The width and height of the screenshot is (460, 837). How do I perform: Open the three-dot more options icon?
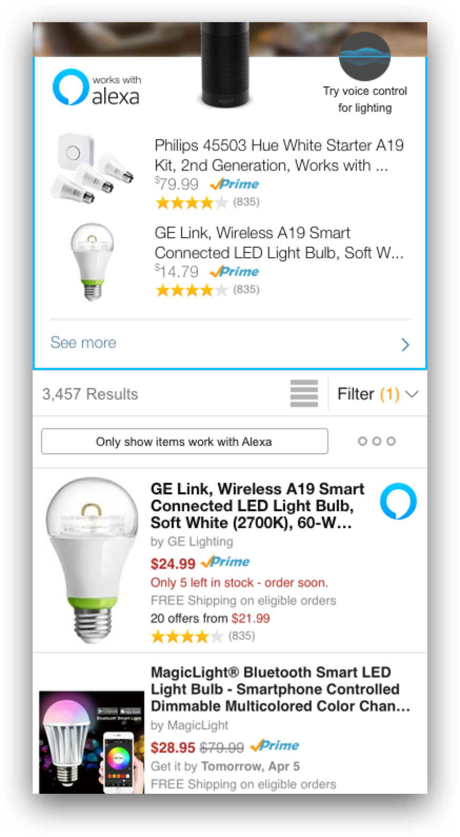(x=376, y=441)
